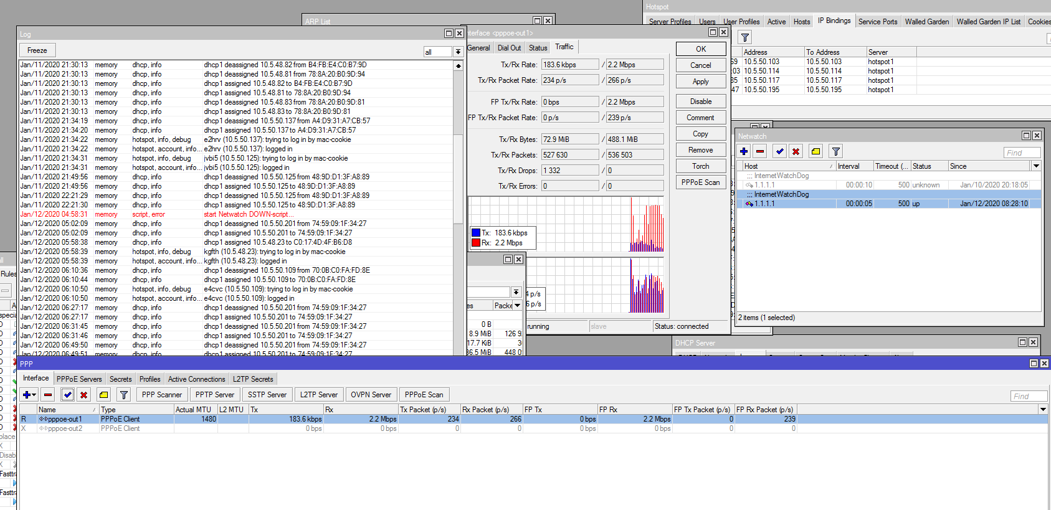1051x510 pixels.
Task: Open the 'all' topic dropdown in Log window
Action: pyautogui.click(x=458, y=52)
